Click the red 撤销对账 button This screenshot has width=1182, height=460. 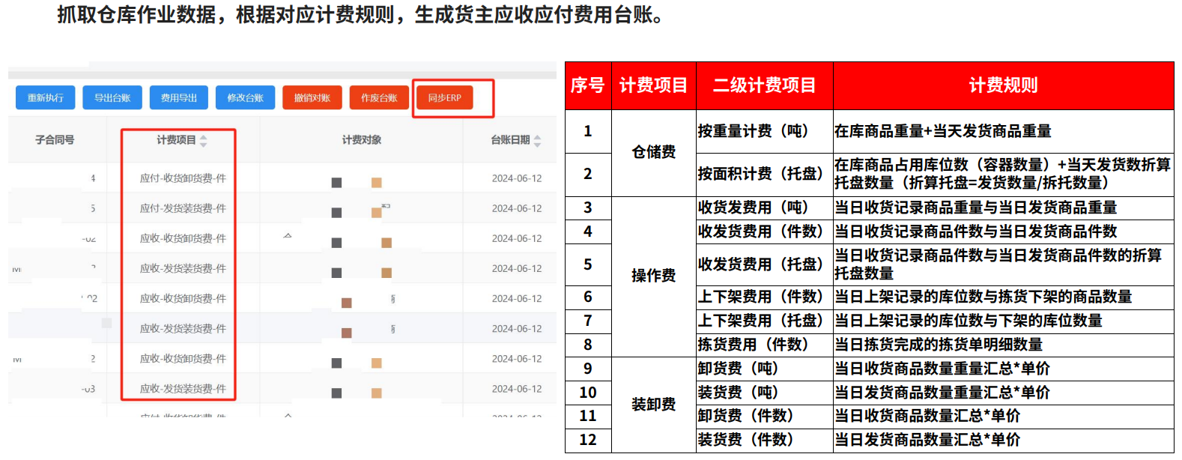pyautogui.click(x=312, y=98)
